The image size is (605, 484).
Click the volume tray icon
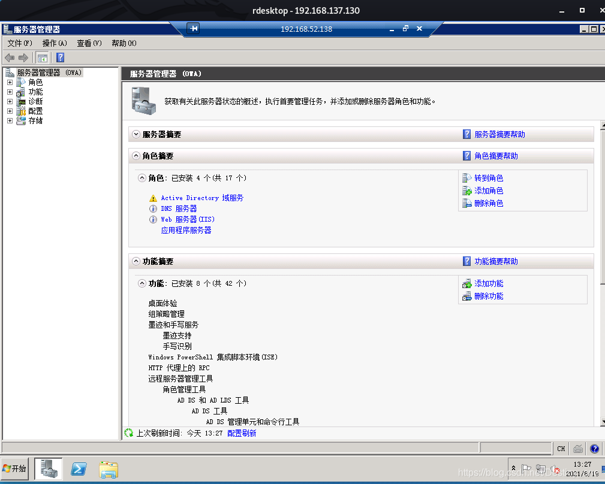click(x=555, y=469)
